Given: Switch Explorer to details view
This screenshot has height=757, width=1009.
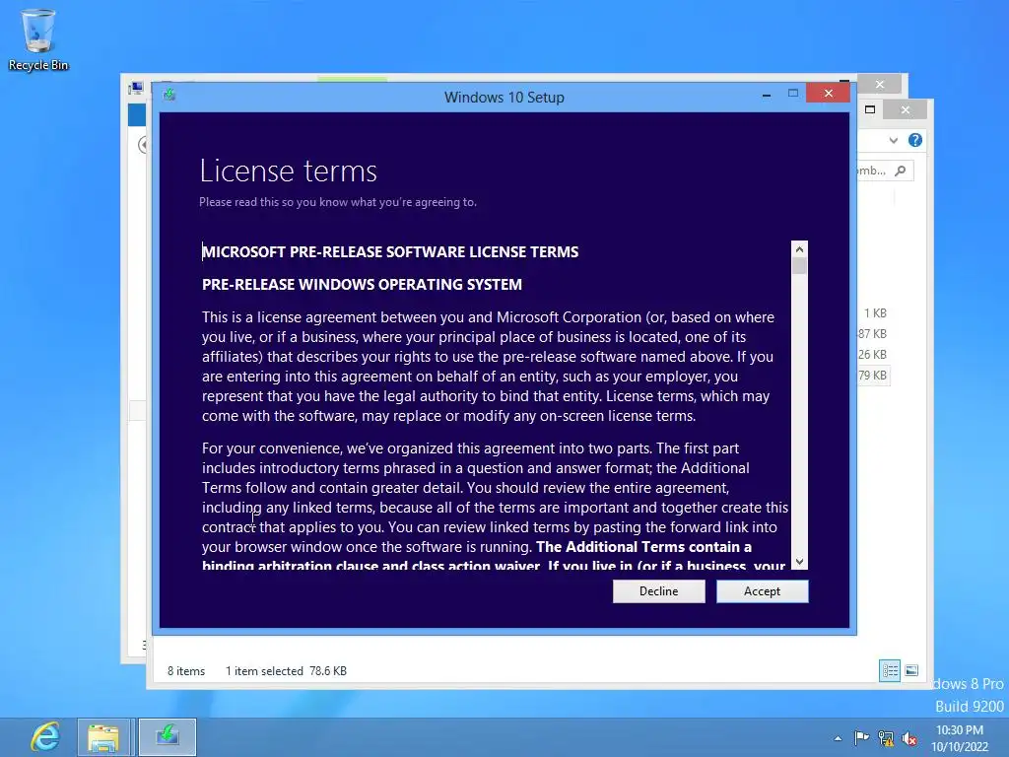Looking at the screenshot, I should [x=890, y=670].
